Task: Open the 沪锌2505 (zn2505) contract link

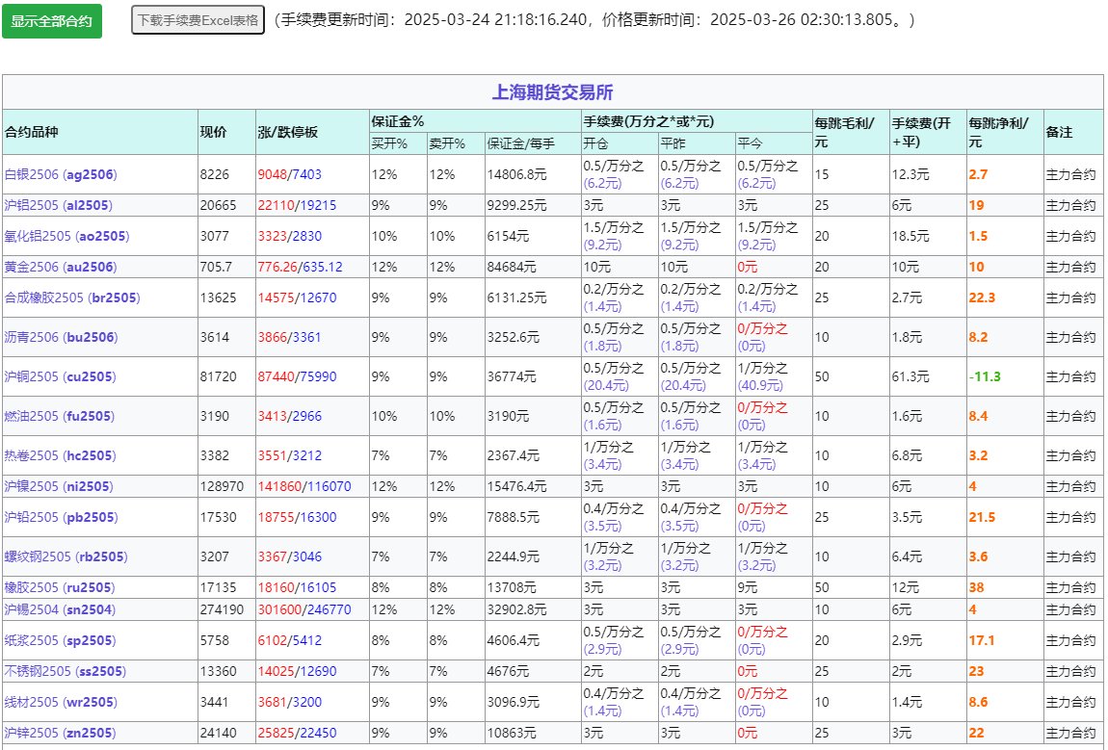Action: (60, 733)
